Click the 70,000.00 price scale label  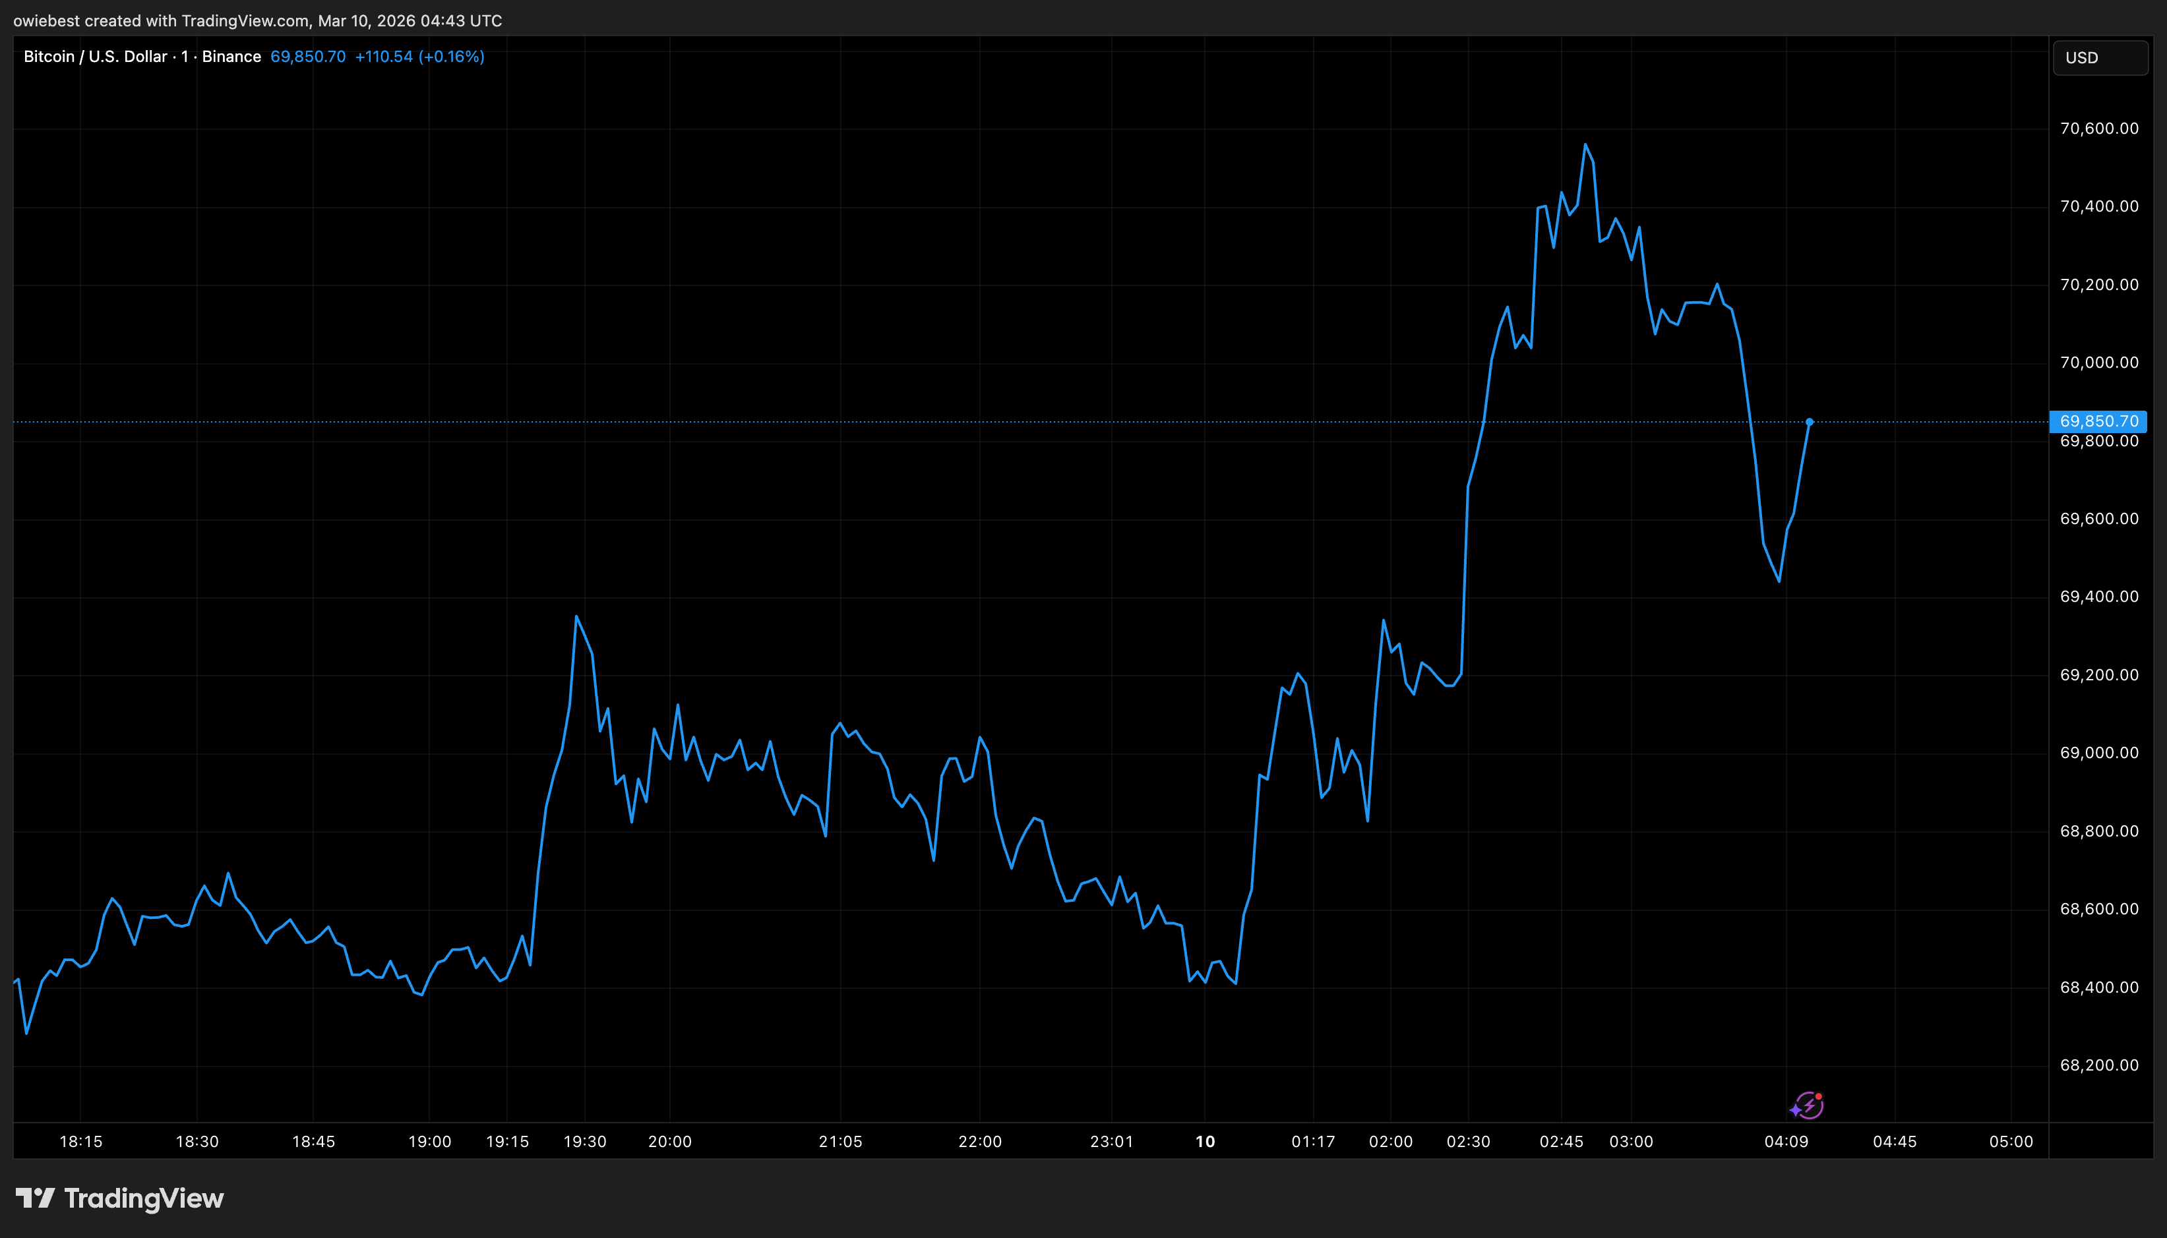[2098, 362]
